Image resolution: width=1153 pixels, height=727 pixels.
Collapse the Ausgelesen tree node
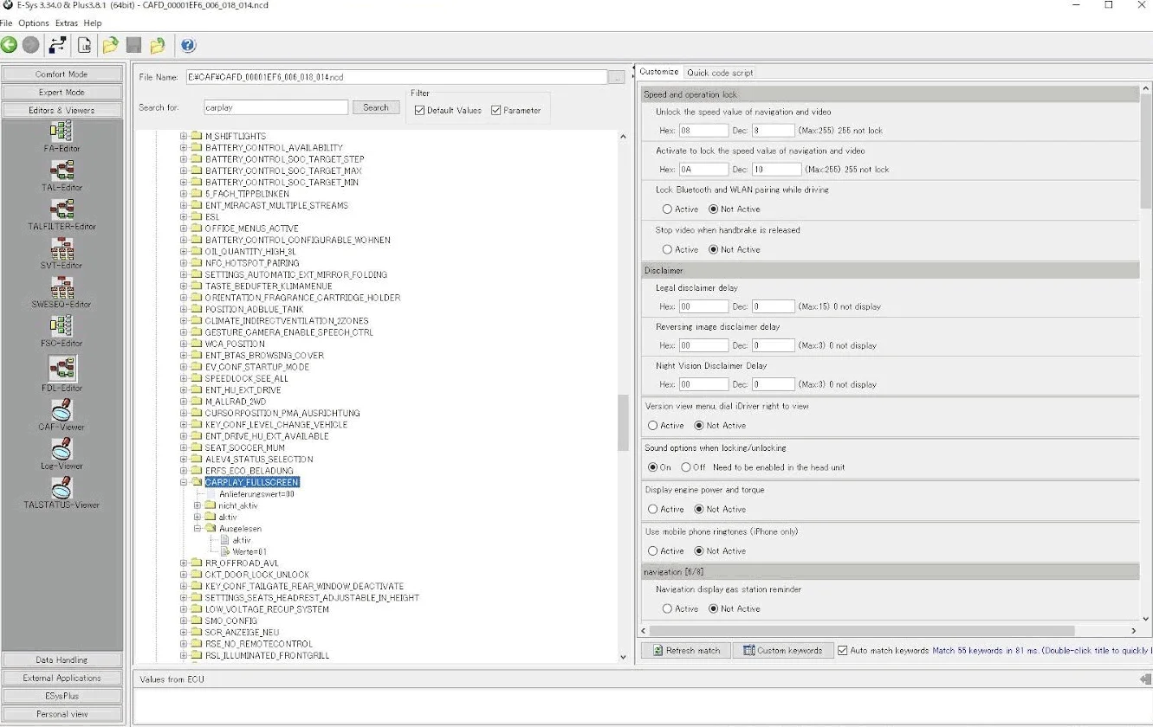click(x=198, y=528)
